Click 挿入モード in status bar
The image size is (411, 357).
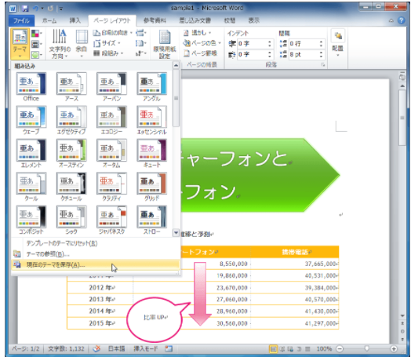coord(146,349)
